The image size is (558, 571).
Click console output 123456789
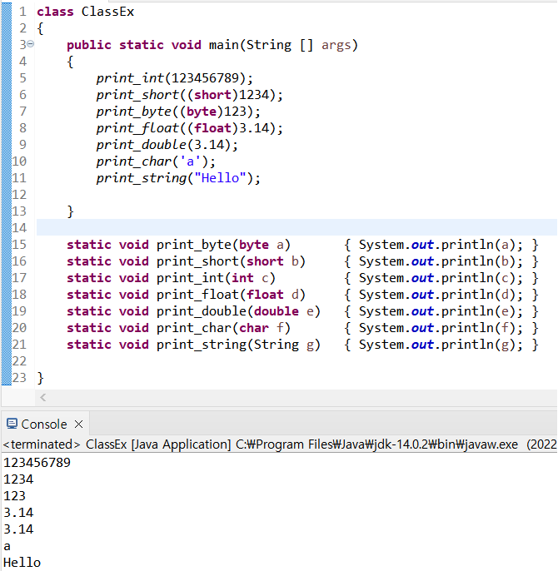pyautogui.click(x=37, y=463)
